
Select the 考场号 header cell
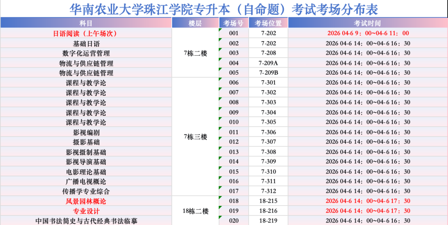coord(234,23)
